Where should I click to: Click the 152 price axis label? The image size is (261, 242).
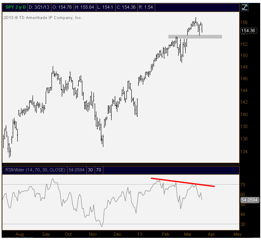click(244, 44)
